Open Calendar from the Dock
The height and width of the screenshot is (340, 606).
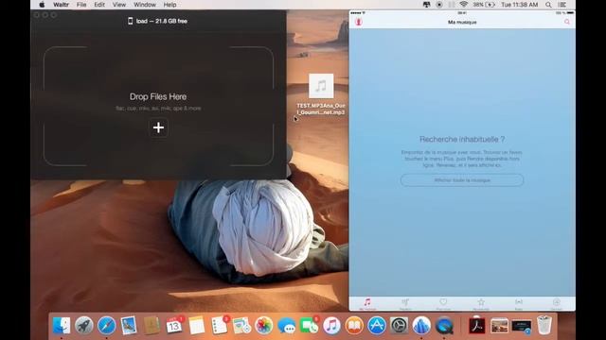tap(174, 326)
